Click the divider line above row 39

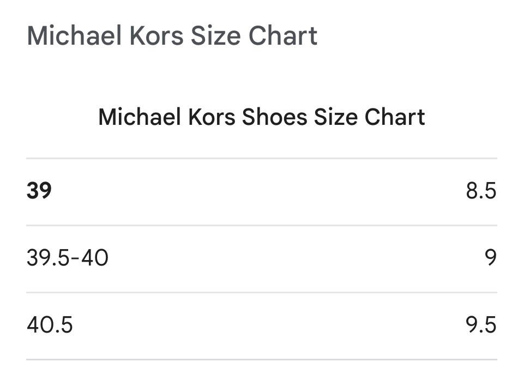point(261,159)
